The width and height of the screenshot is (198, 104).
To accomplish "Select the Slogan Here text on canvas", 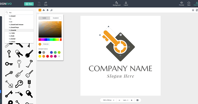I will click(120, 76).
